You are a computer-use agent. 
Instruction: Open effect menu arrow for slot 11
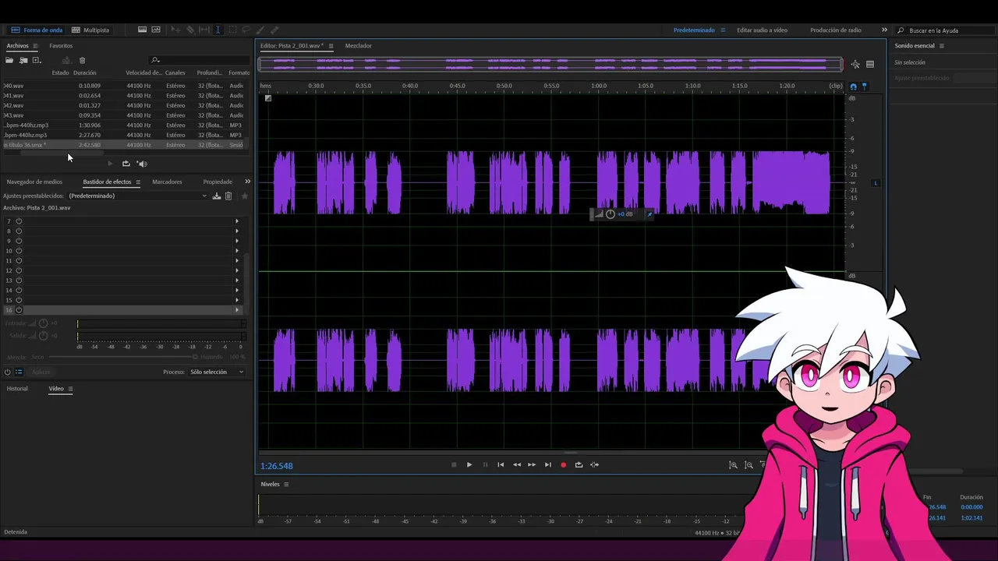coord(237,260)
